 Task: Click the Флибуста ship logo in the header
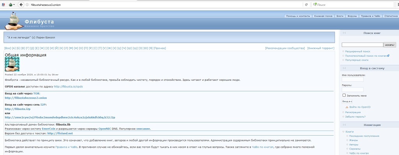coord(14,21)
